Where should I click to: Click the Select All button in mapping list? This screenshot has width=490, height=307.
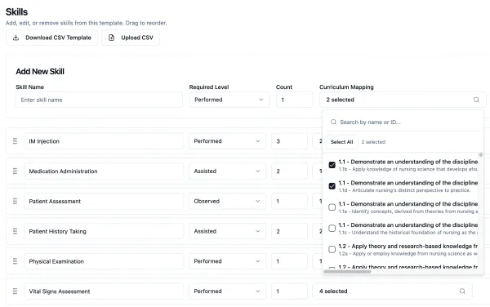[x=342, y=142]
